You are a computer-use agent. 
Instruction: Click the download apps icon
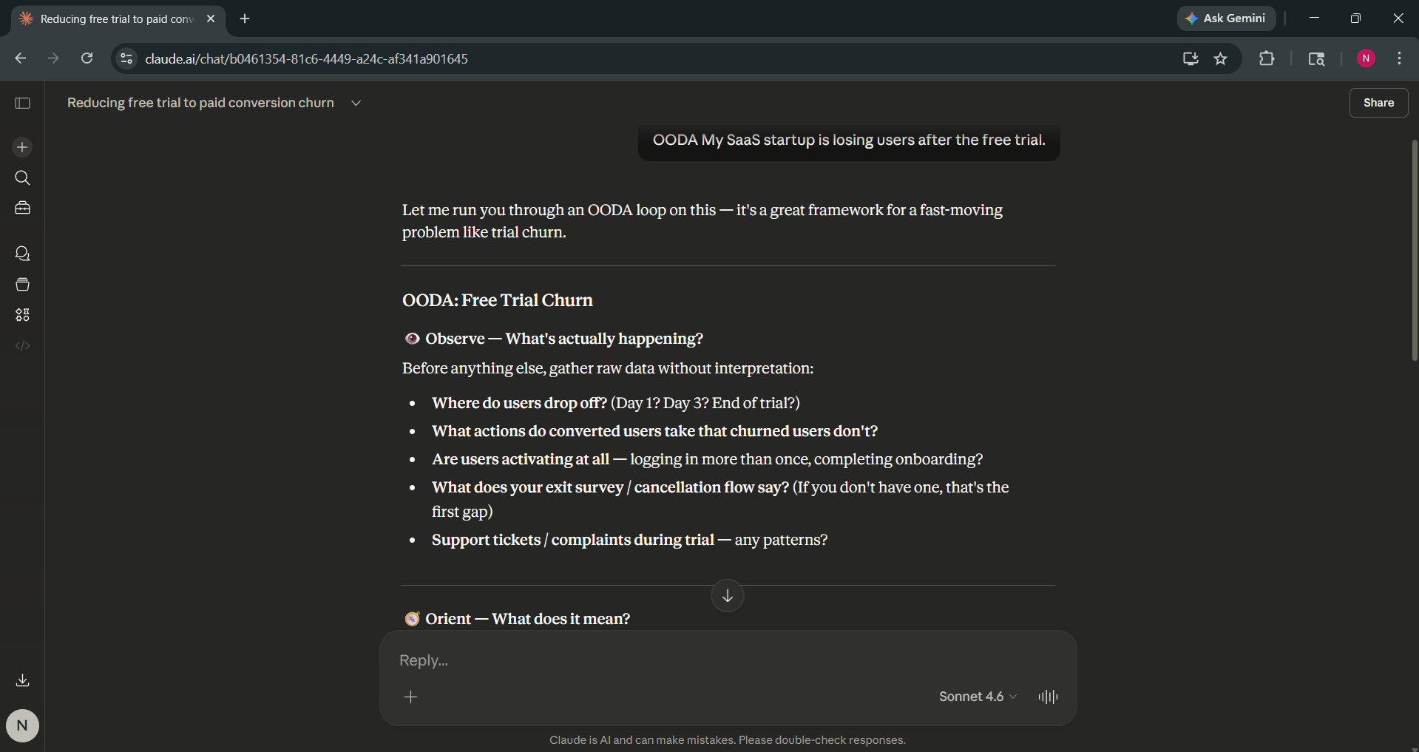22,680
